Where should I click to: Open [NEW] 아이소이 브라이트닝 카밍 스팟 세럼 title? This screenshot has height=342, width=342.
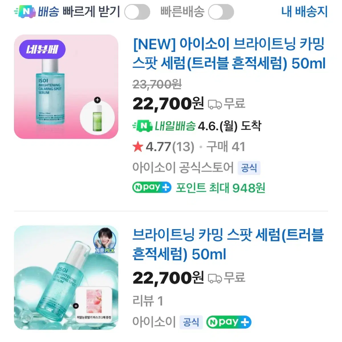(229, 54)
